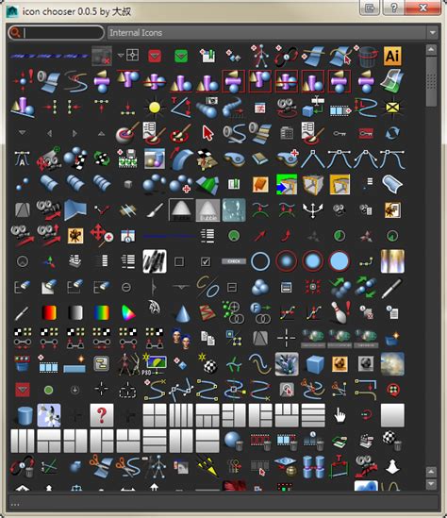
Task: Pick the red arrow cursor icon
Action: click(x=207, y=133)
